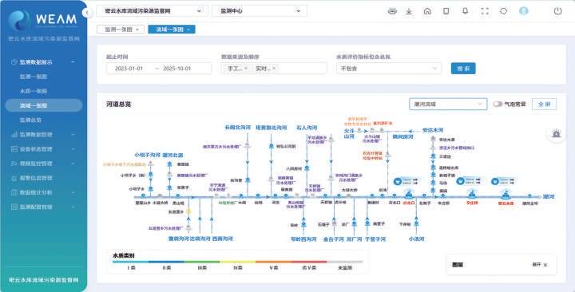Open the 潮河流域 basin dropdown

[448, 104]
